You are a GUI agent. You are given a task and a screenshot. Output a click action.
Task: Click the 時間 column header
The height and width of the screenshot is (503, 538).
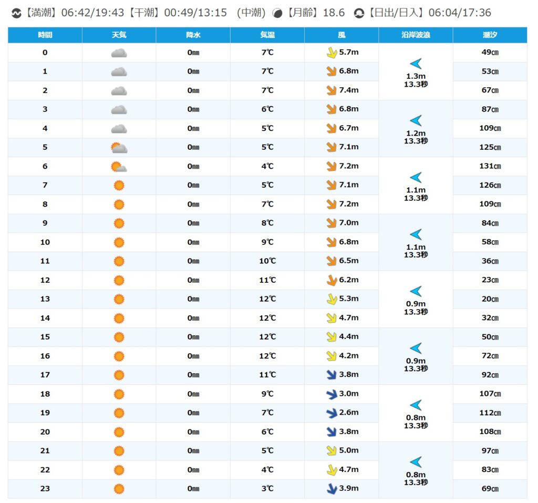tap(45, 35)
